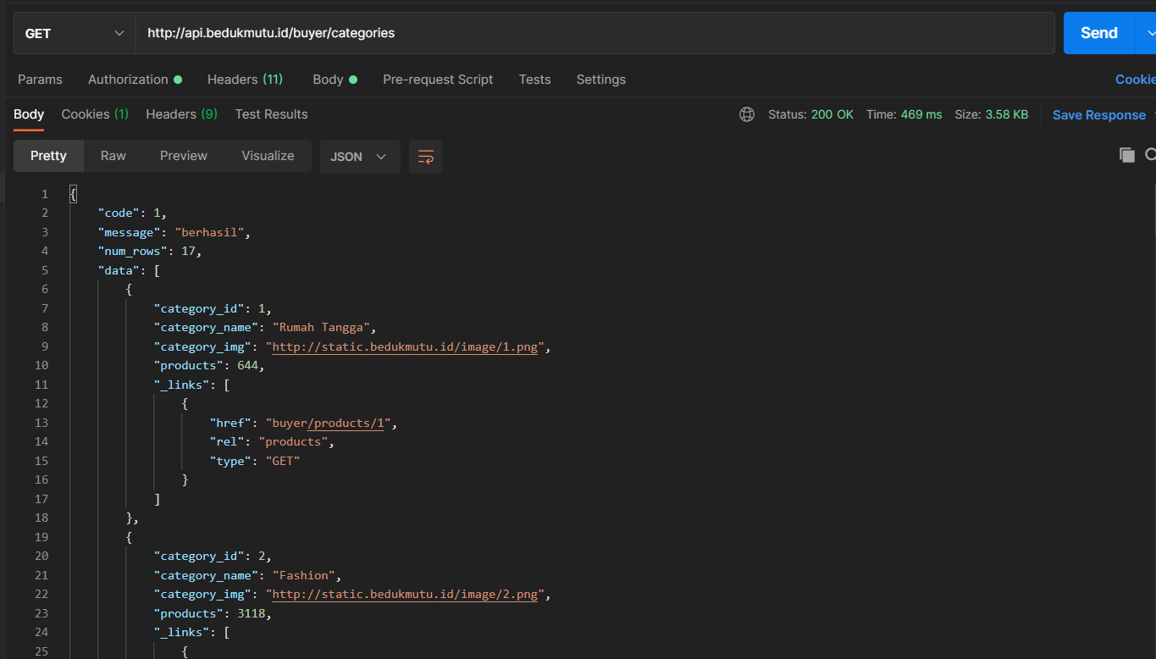Open the GET method dropdown
This screenshot has width=1156, height=659.
click(75, 33)
